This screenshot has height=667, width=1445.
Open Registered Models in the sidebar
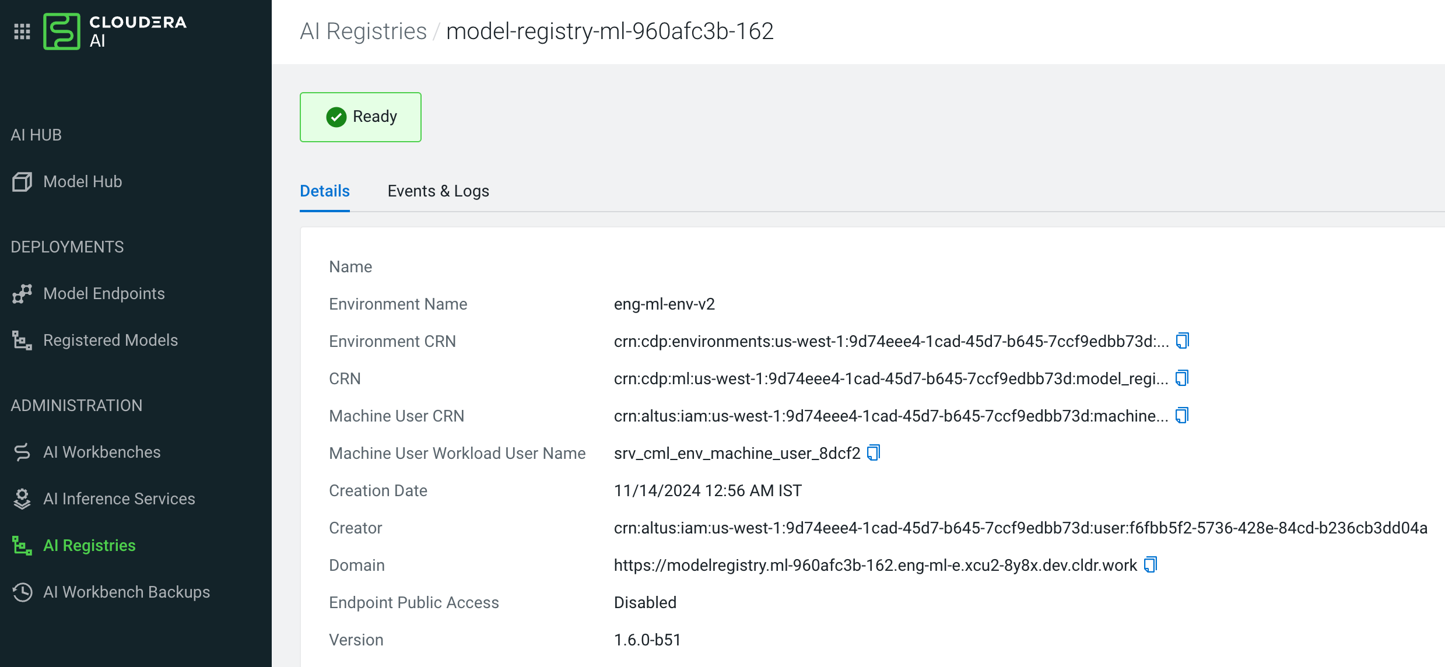[x=110, y=340]
